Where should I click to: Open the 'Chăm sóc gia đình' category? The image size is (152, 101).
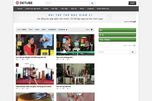point(33,9)
